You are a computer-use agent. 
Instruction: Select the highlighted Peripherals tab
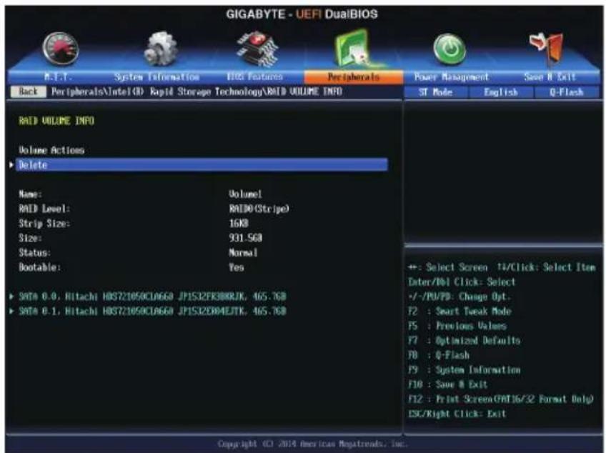click(x=354, y=77)
